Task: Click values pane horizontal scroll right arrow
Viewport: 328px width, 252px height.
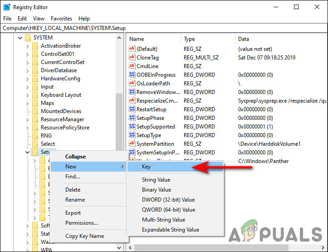Action: tap(323, 247)
